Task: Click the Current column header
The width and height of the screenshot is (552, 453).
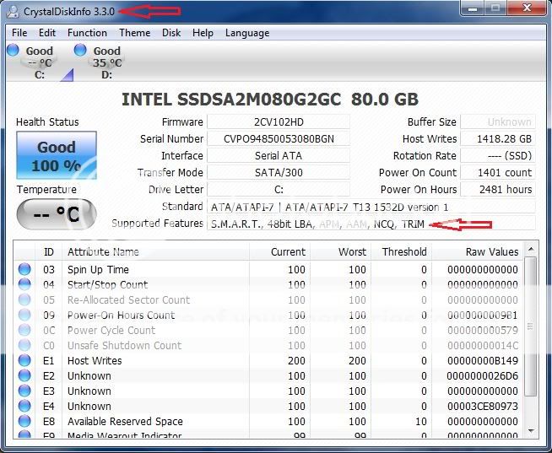Action: [280, 251]
